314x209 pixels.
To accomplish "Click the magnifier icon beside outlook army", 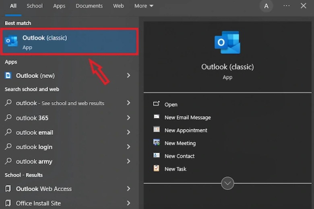I will 8,161.
